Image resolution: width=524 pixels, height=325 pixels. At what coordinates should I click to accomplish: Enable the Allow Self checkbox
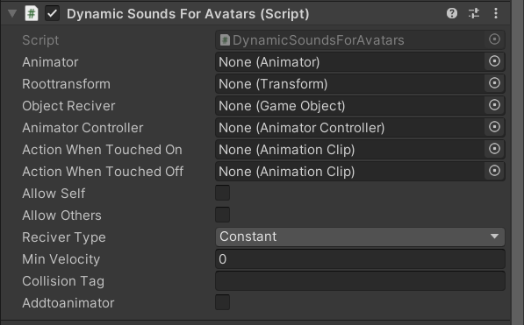pyautogui.click(x=223, y=193)
